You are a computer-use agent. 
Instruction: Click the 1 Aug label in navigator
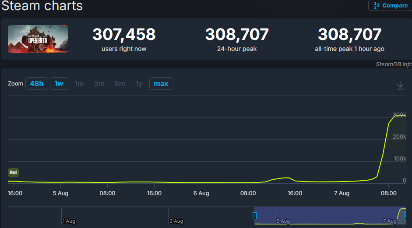(69, 221)
